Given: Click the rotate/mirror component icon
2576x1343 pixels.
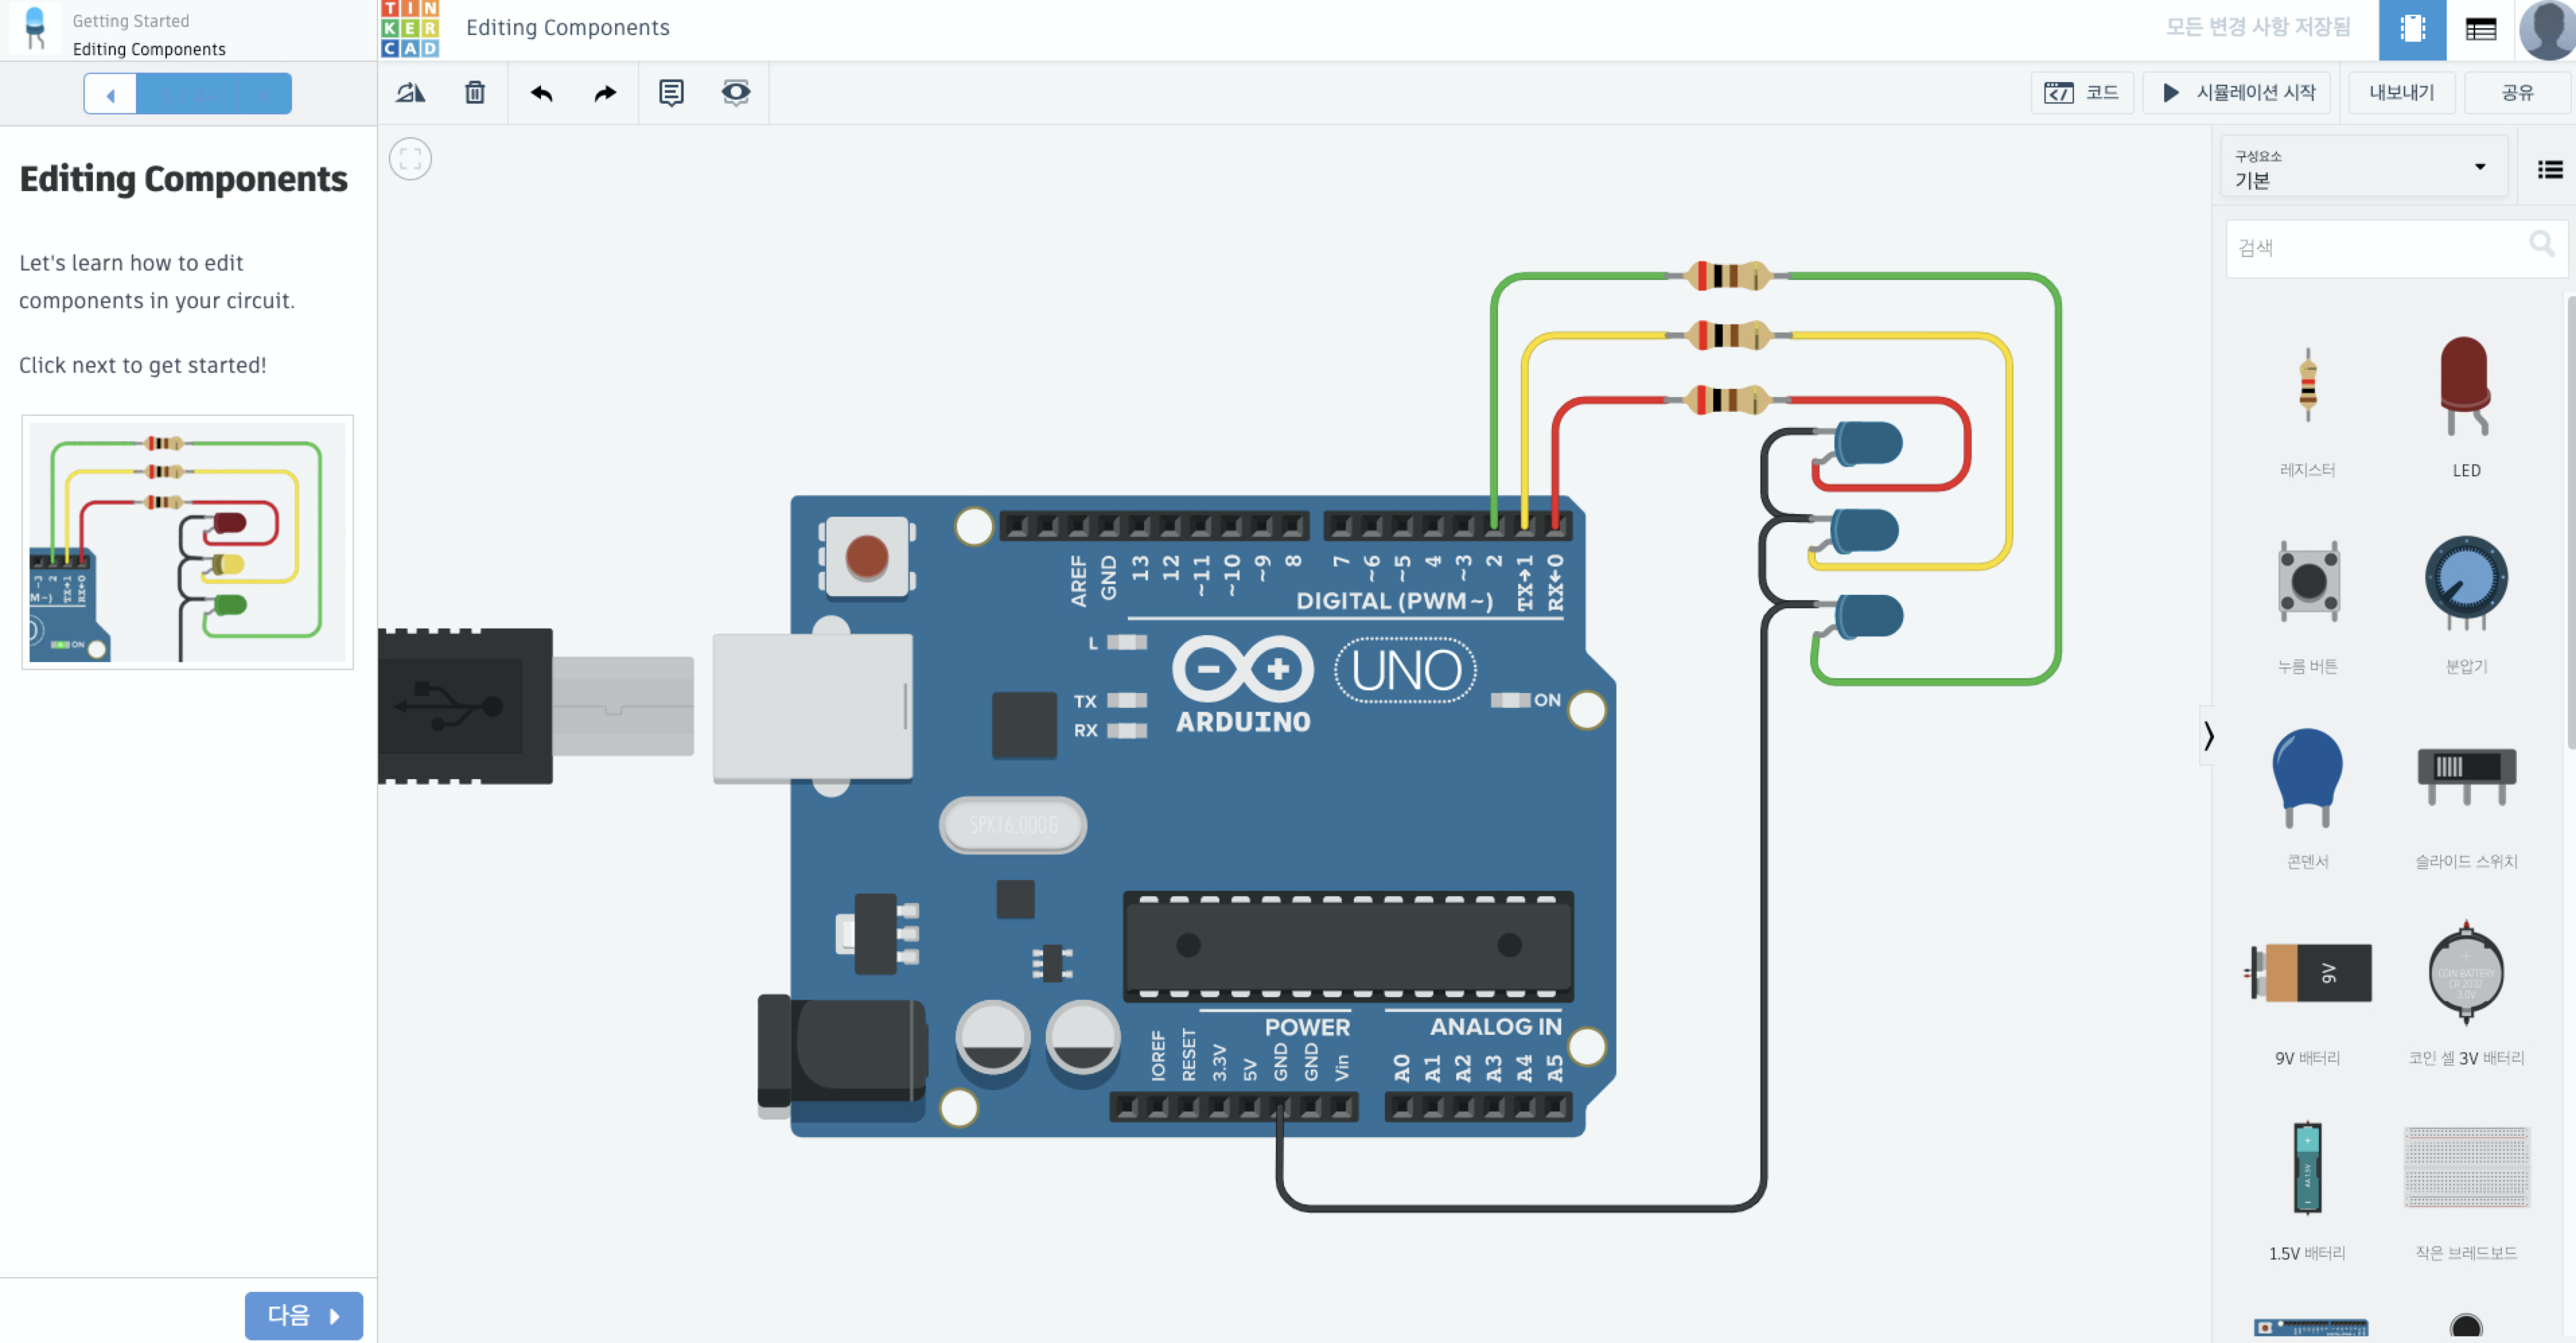Looking at the screenshot, I should click(x=410, y=93).
